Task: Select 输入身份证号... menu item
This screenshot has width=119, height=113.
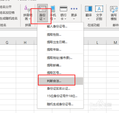Action: click(60, 26)
